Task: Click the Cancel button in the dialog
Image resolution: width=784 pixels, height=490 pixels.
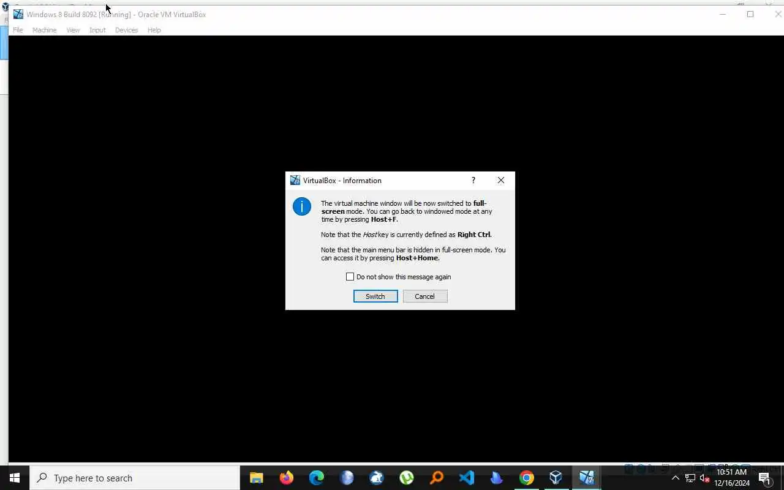Action: (x=424, y=296)
